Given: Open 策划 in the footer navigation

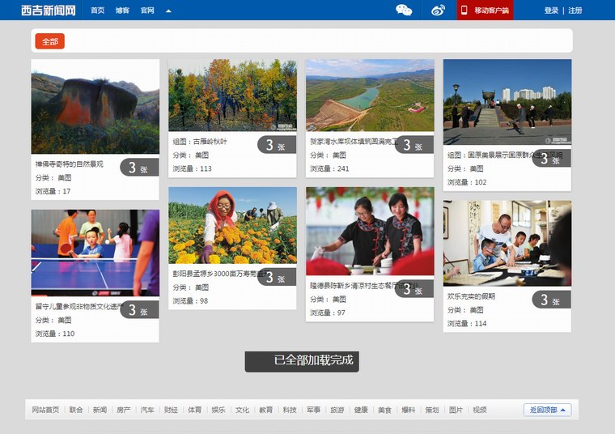Looking at the screenshot, I should [x=432, y=410].
